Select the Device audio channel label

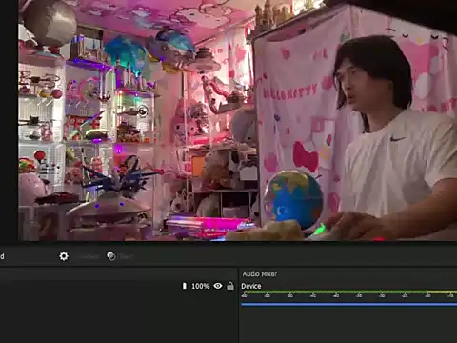[x=251, y=286]
